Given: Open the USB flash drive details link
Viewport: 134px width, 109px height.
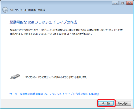Looking at the screenshot, I should click(x=54, y=94).
